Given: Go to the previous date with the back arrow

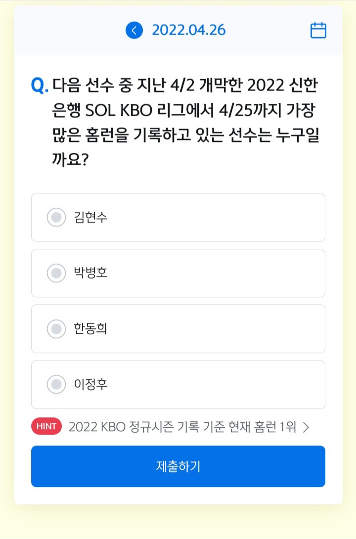Looking at the screenshot, I should 134,30.
